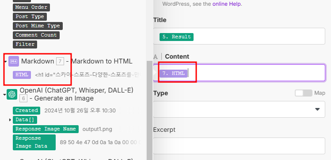The height and width of the screenshot is (160, 331).
Task: Select the Comment Count variable pill
Action: (x=36, y=35)
